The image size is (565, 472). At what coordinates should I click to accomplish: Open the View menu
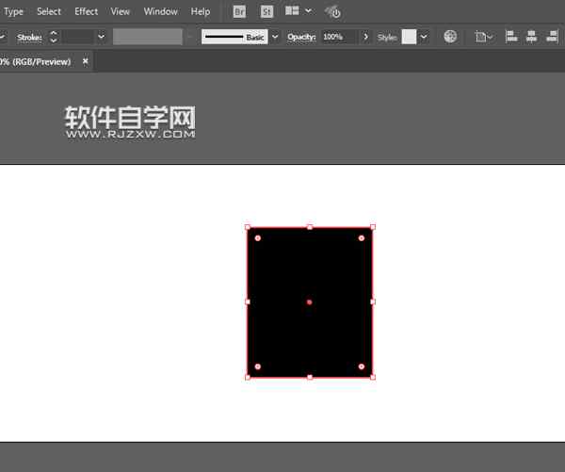(x=120, y=11)
